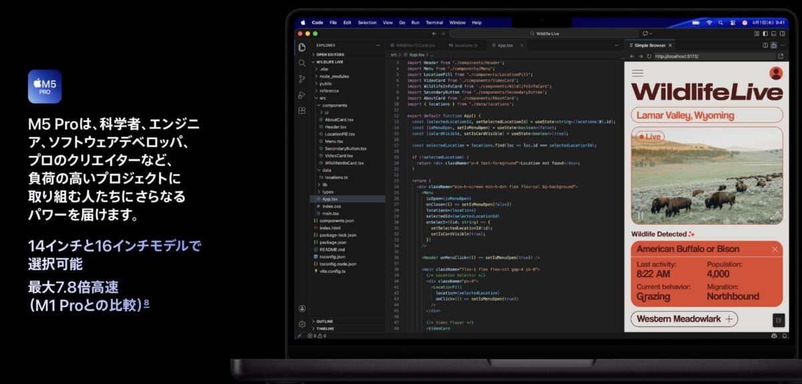The width and height of the screenshot is (802, 384).
Task: Click hamburger menu in Wildlife Live app
Action: click(638, 73)
